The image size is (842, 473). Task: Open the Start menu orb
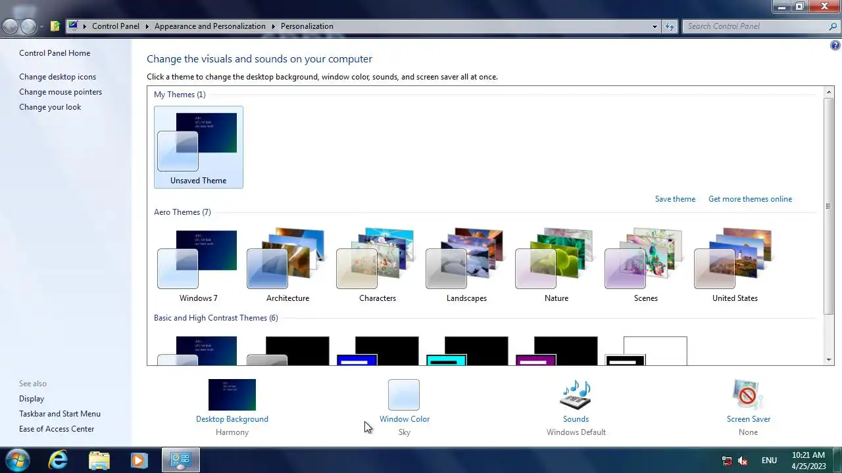click(17, 460)
